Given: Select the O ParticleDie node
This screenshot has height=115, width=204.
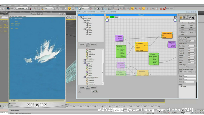Looking at the screenshot, I should pos(167,35).
